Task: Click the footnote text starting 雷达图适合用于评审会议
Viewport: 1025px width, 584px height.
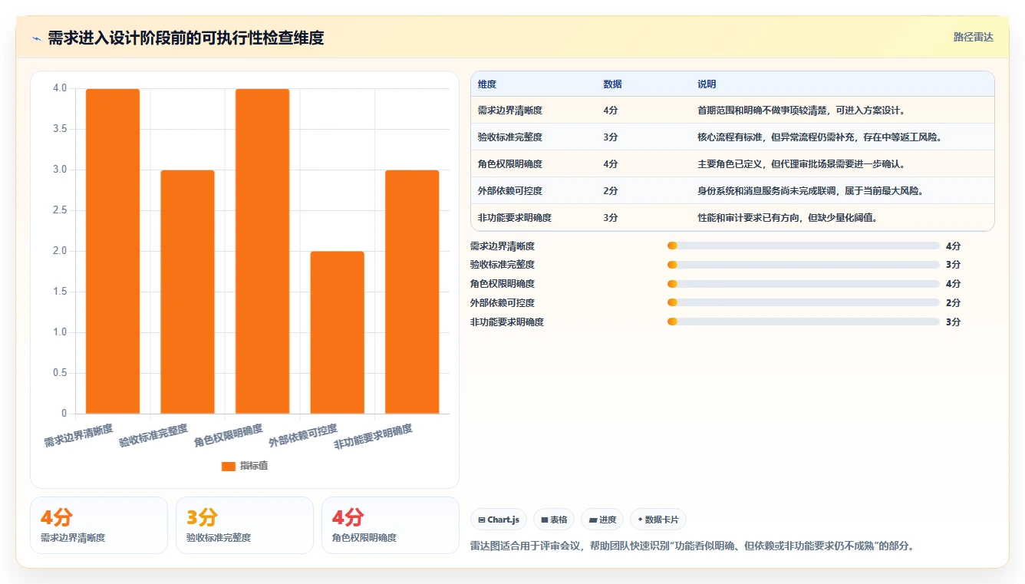Action: pyautogui.click(x=692, y=546)
